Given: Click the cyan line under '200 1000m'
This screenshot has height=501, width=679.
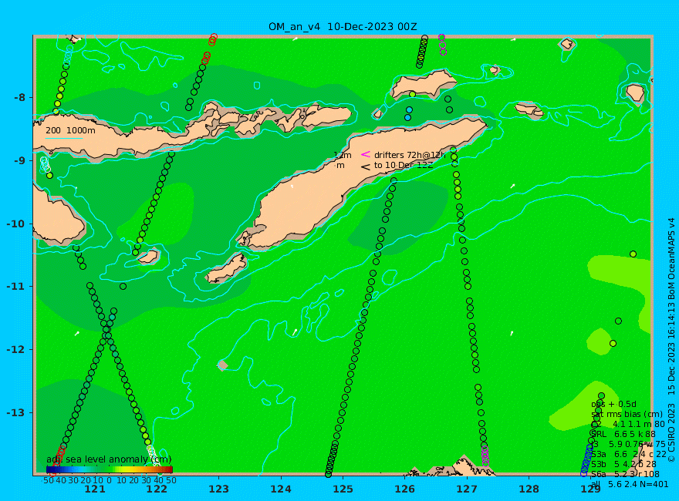Looking at the screenshot, I should (x=63, y=139).
